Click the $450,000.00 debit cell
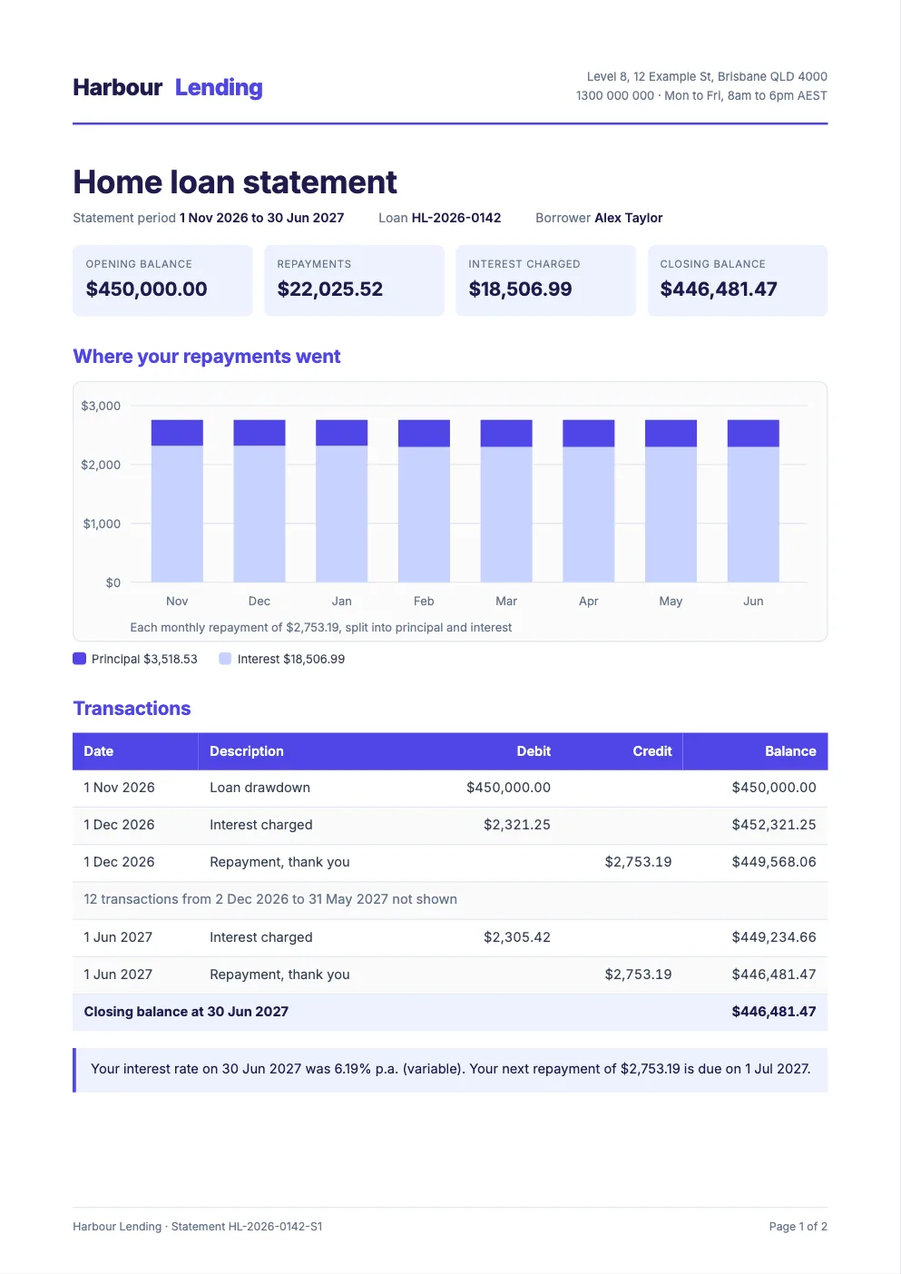Image resolution: width=901 pixels, height=1274 pixels. pos(508,788)
